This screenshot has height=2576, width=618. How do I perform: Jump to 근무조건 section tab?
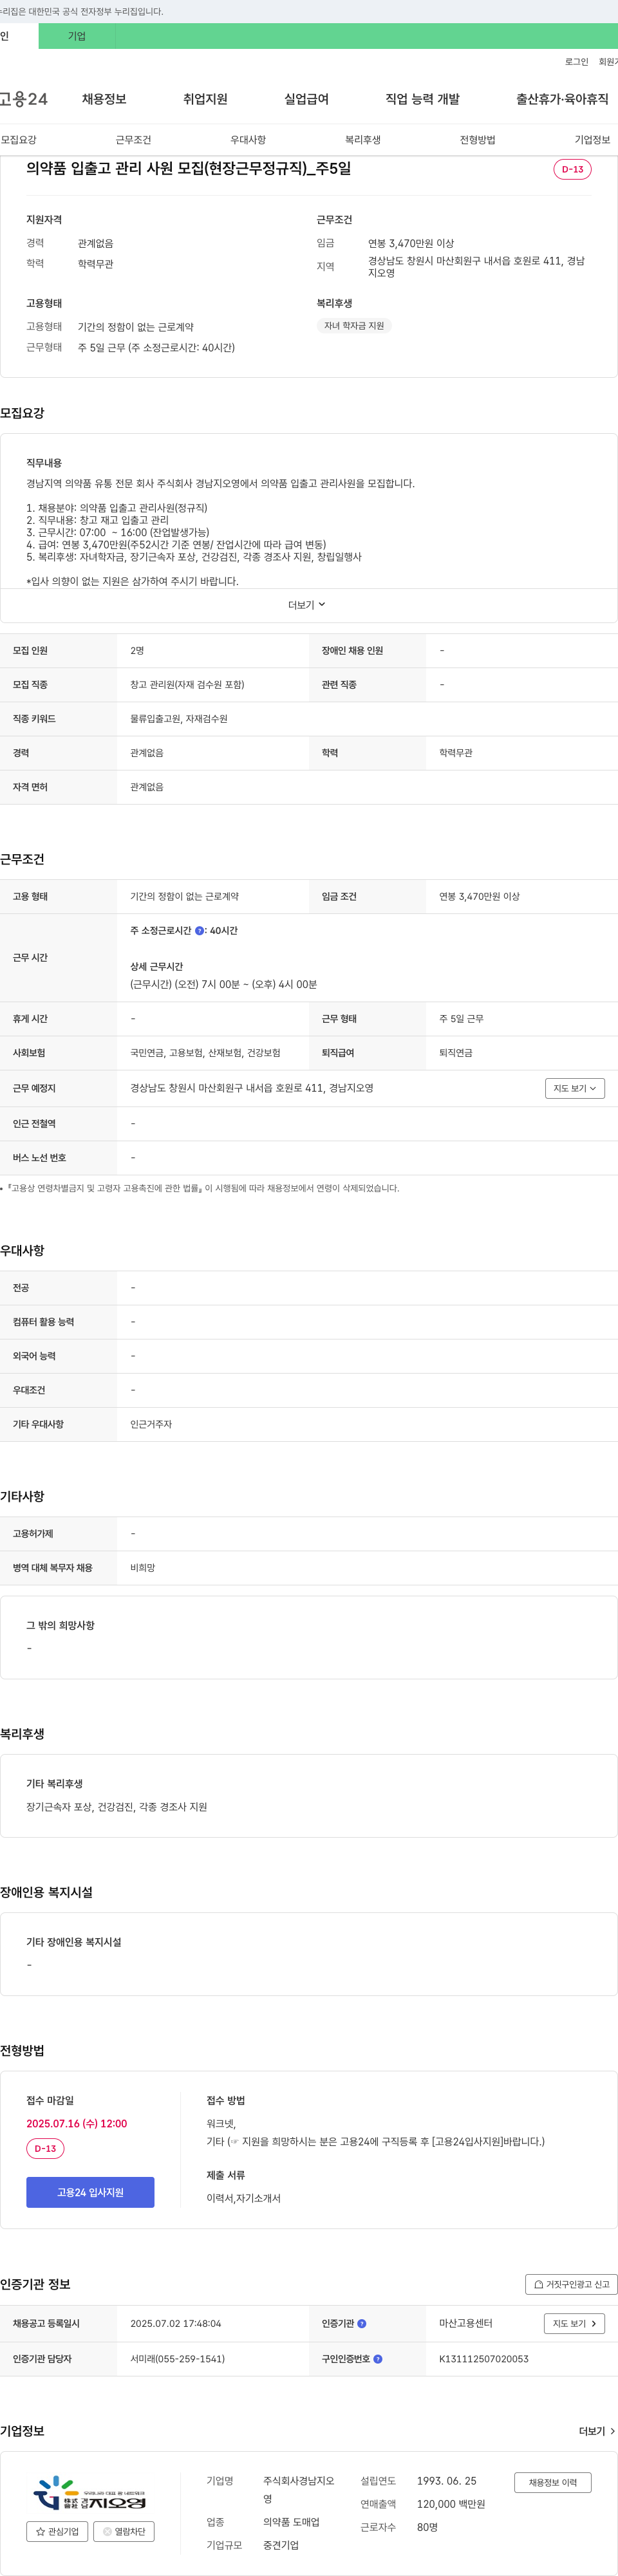(133, 140)
